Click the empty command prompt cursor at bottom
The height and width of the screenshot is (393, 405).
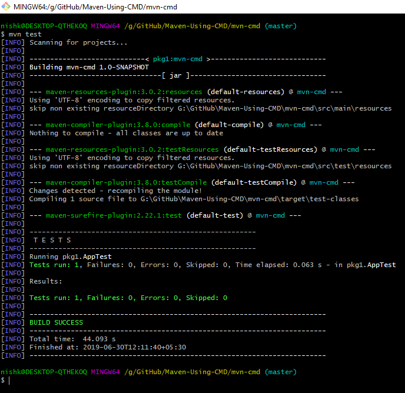(x=9, y=380)
